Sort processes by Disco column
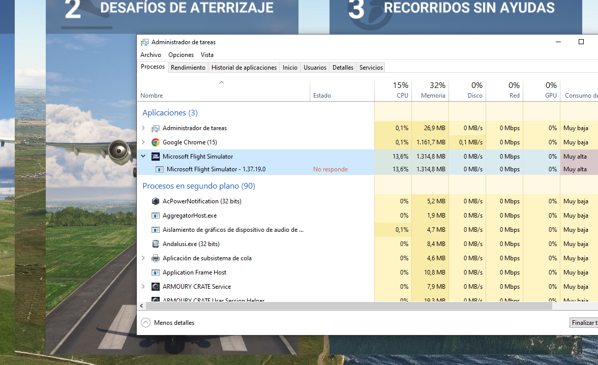Viewport: 598px width, 365px height. (x=467, y=91)
